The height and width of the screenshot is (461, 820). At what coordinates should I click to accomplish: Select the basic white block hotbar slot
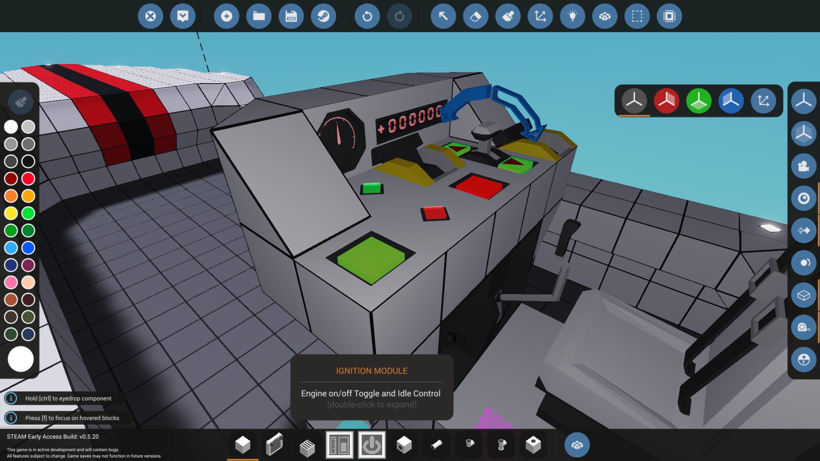(243, 445)
